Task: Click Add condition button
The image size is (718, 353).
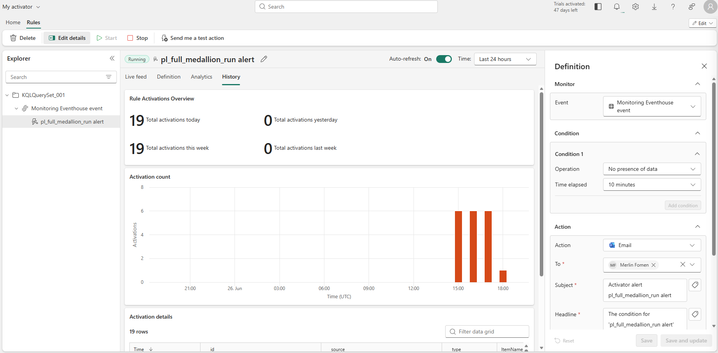Action: 682,206
